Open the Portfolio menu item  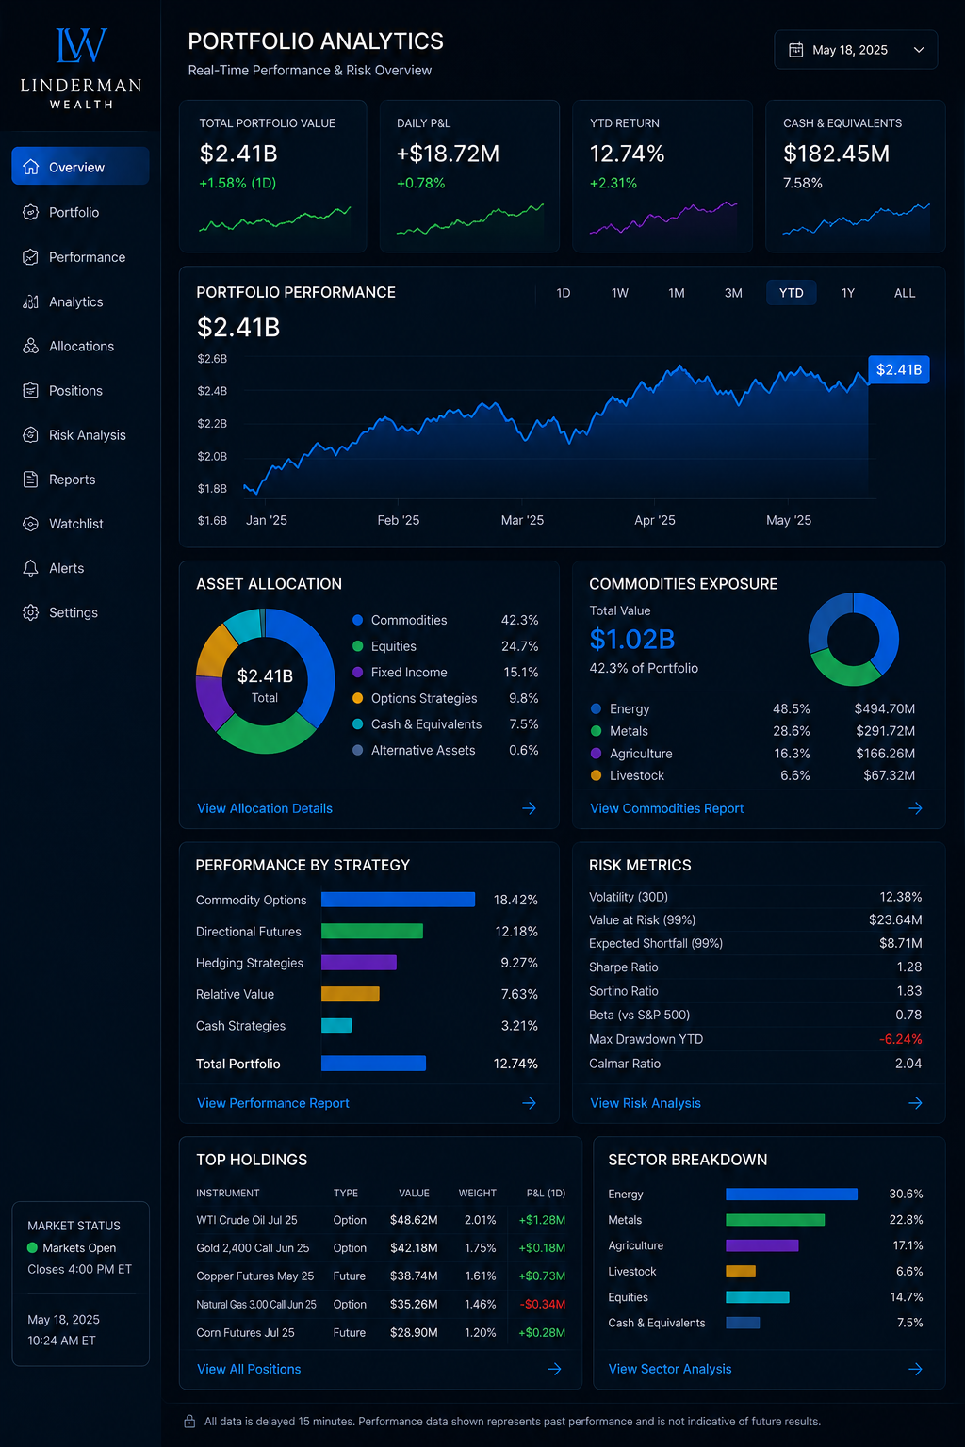(x=80, y=212)
